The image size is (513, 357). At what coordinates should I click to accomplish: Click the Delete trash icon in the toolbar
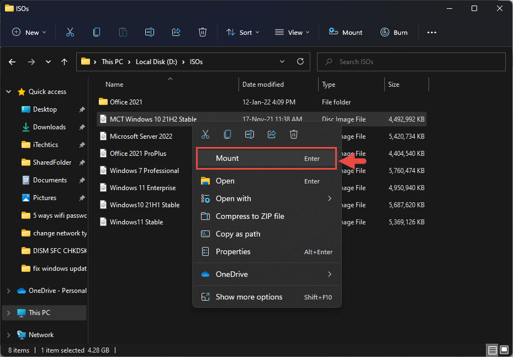click(203, 32)
